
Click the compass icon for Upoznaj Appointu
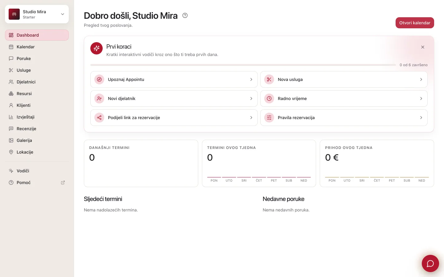(99, 79)
